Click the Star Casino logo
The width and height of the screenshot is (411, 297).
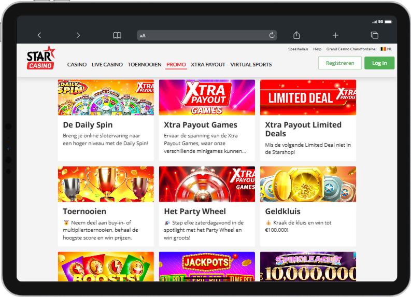coord(41,58)
